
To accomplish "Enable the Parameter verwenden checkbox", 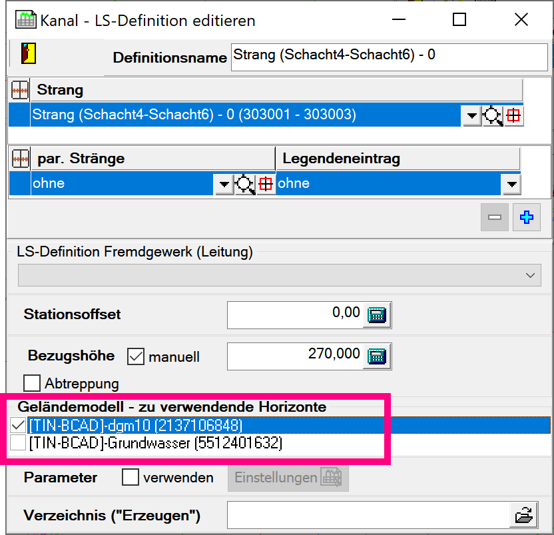I will point(131,478).
